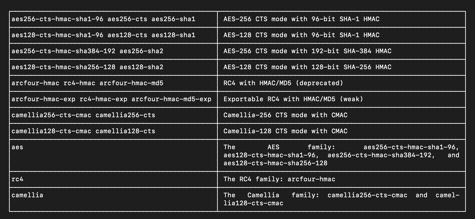Click 'AES-128 CTS mode with 128-bit SHA-256 HMAC'
This screenshot has width=475, height=219.
coord(308,67)
